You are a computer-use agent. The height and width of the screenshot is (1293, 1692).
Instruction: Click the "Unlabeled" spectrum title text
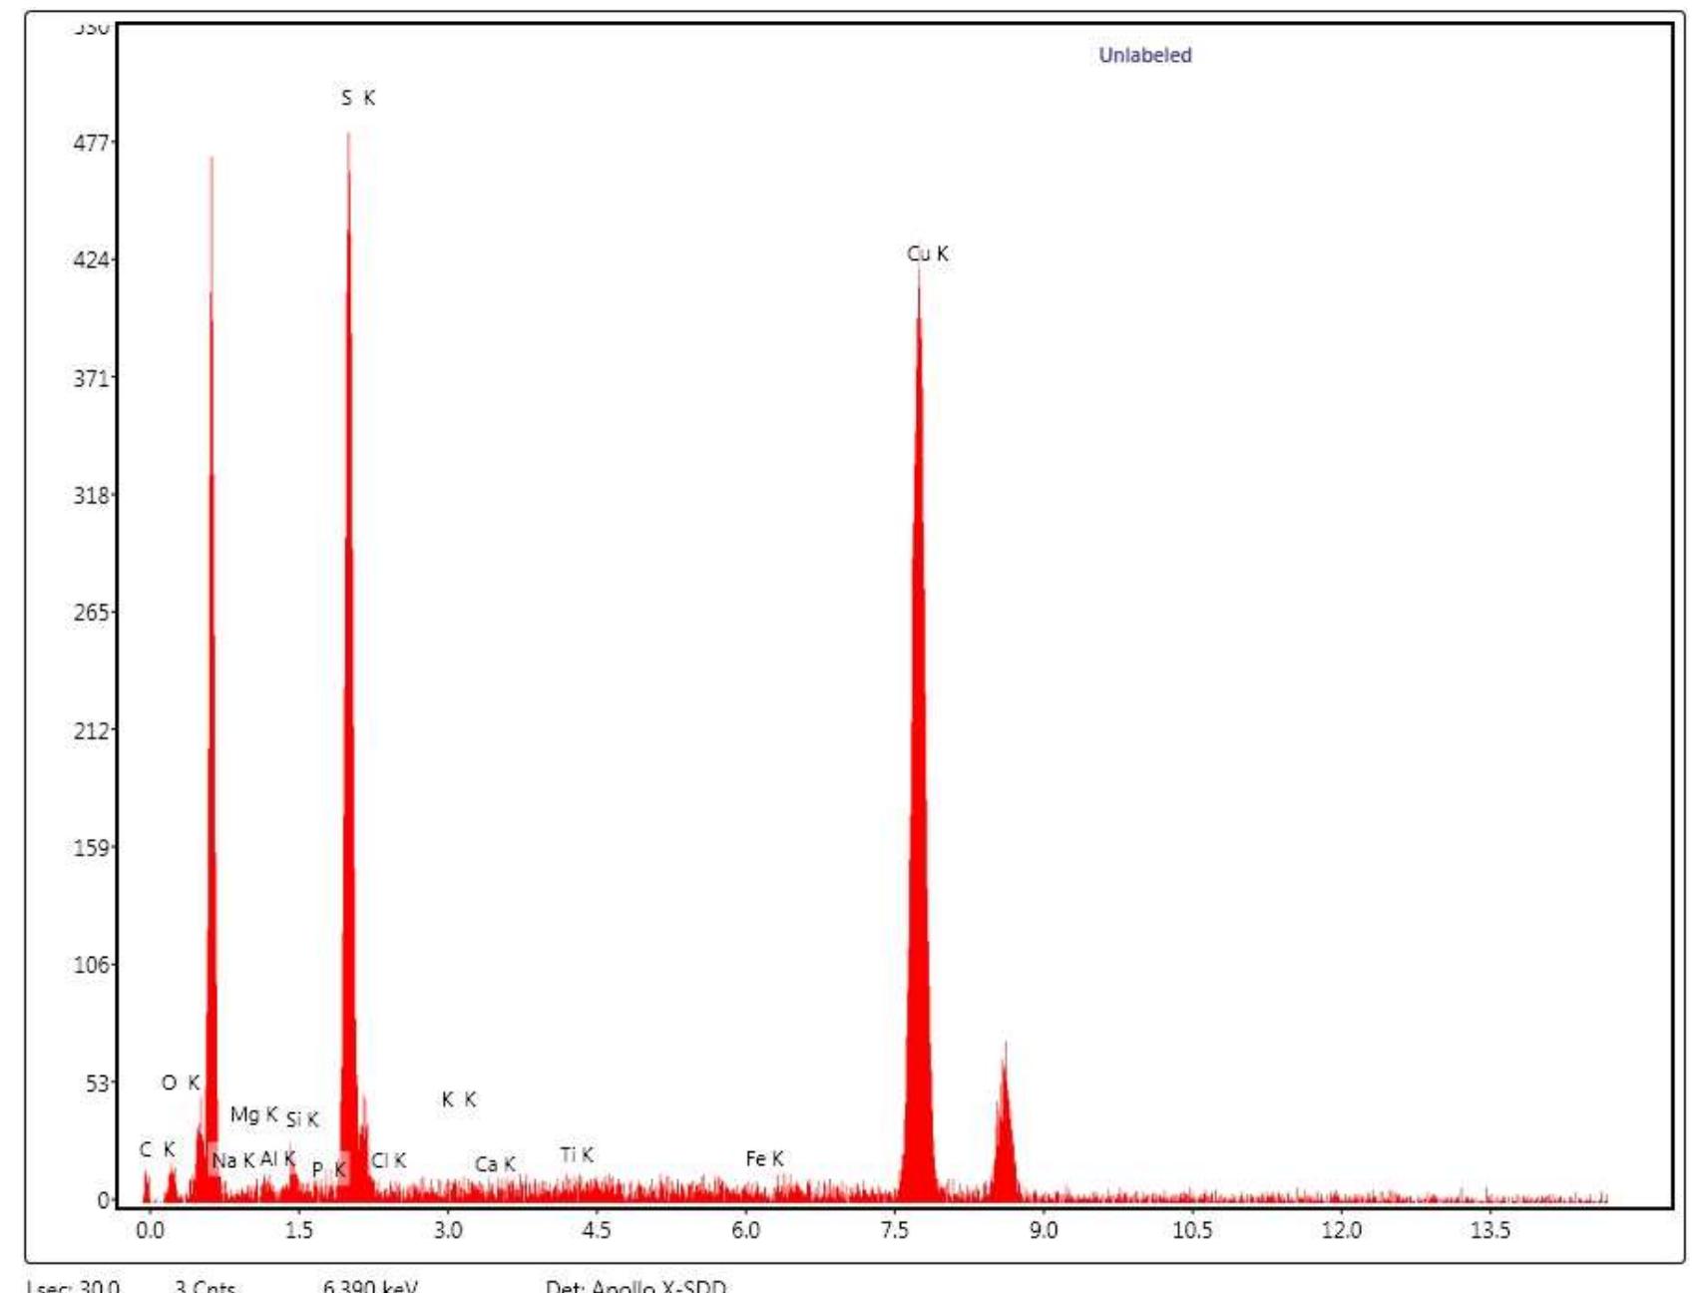coord(1144,55)
